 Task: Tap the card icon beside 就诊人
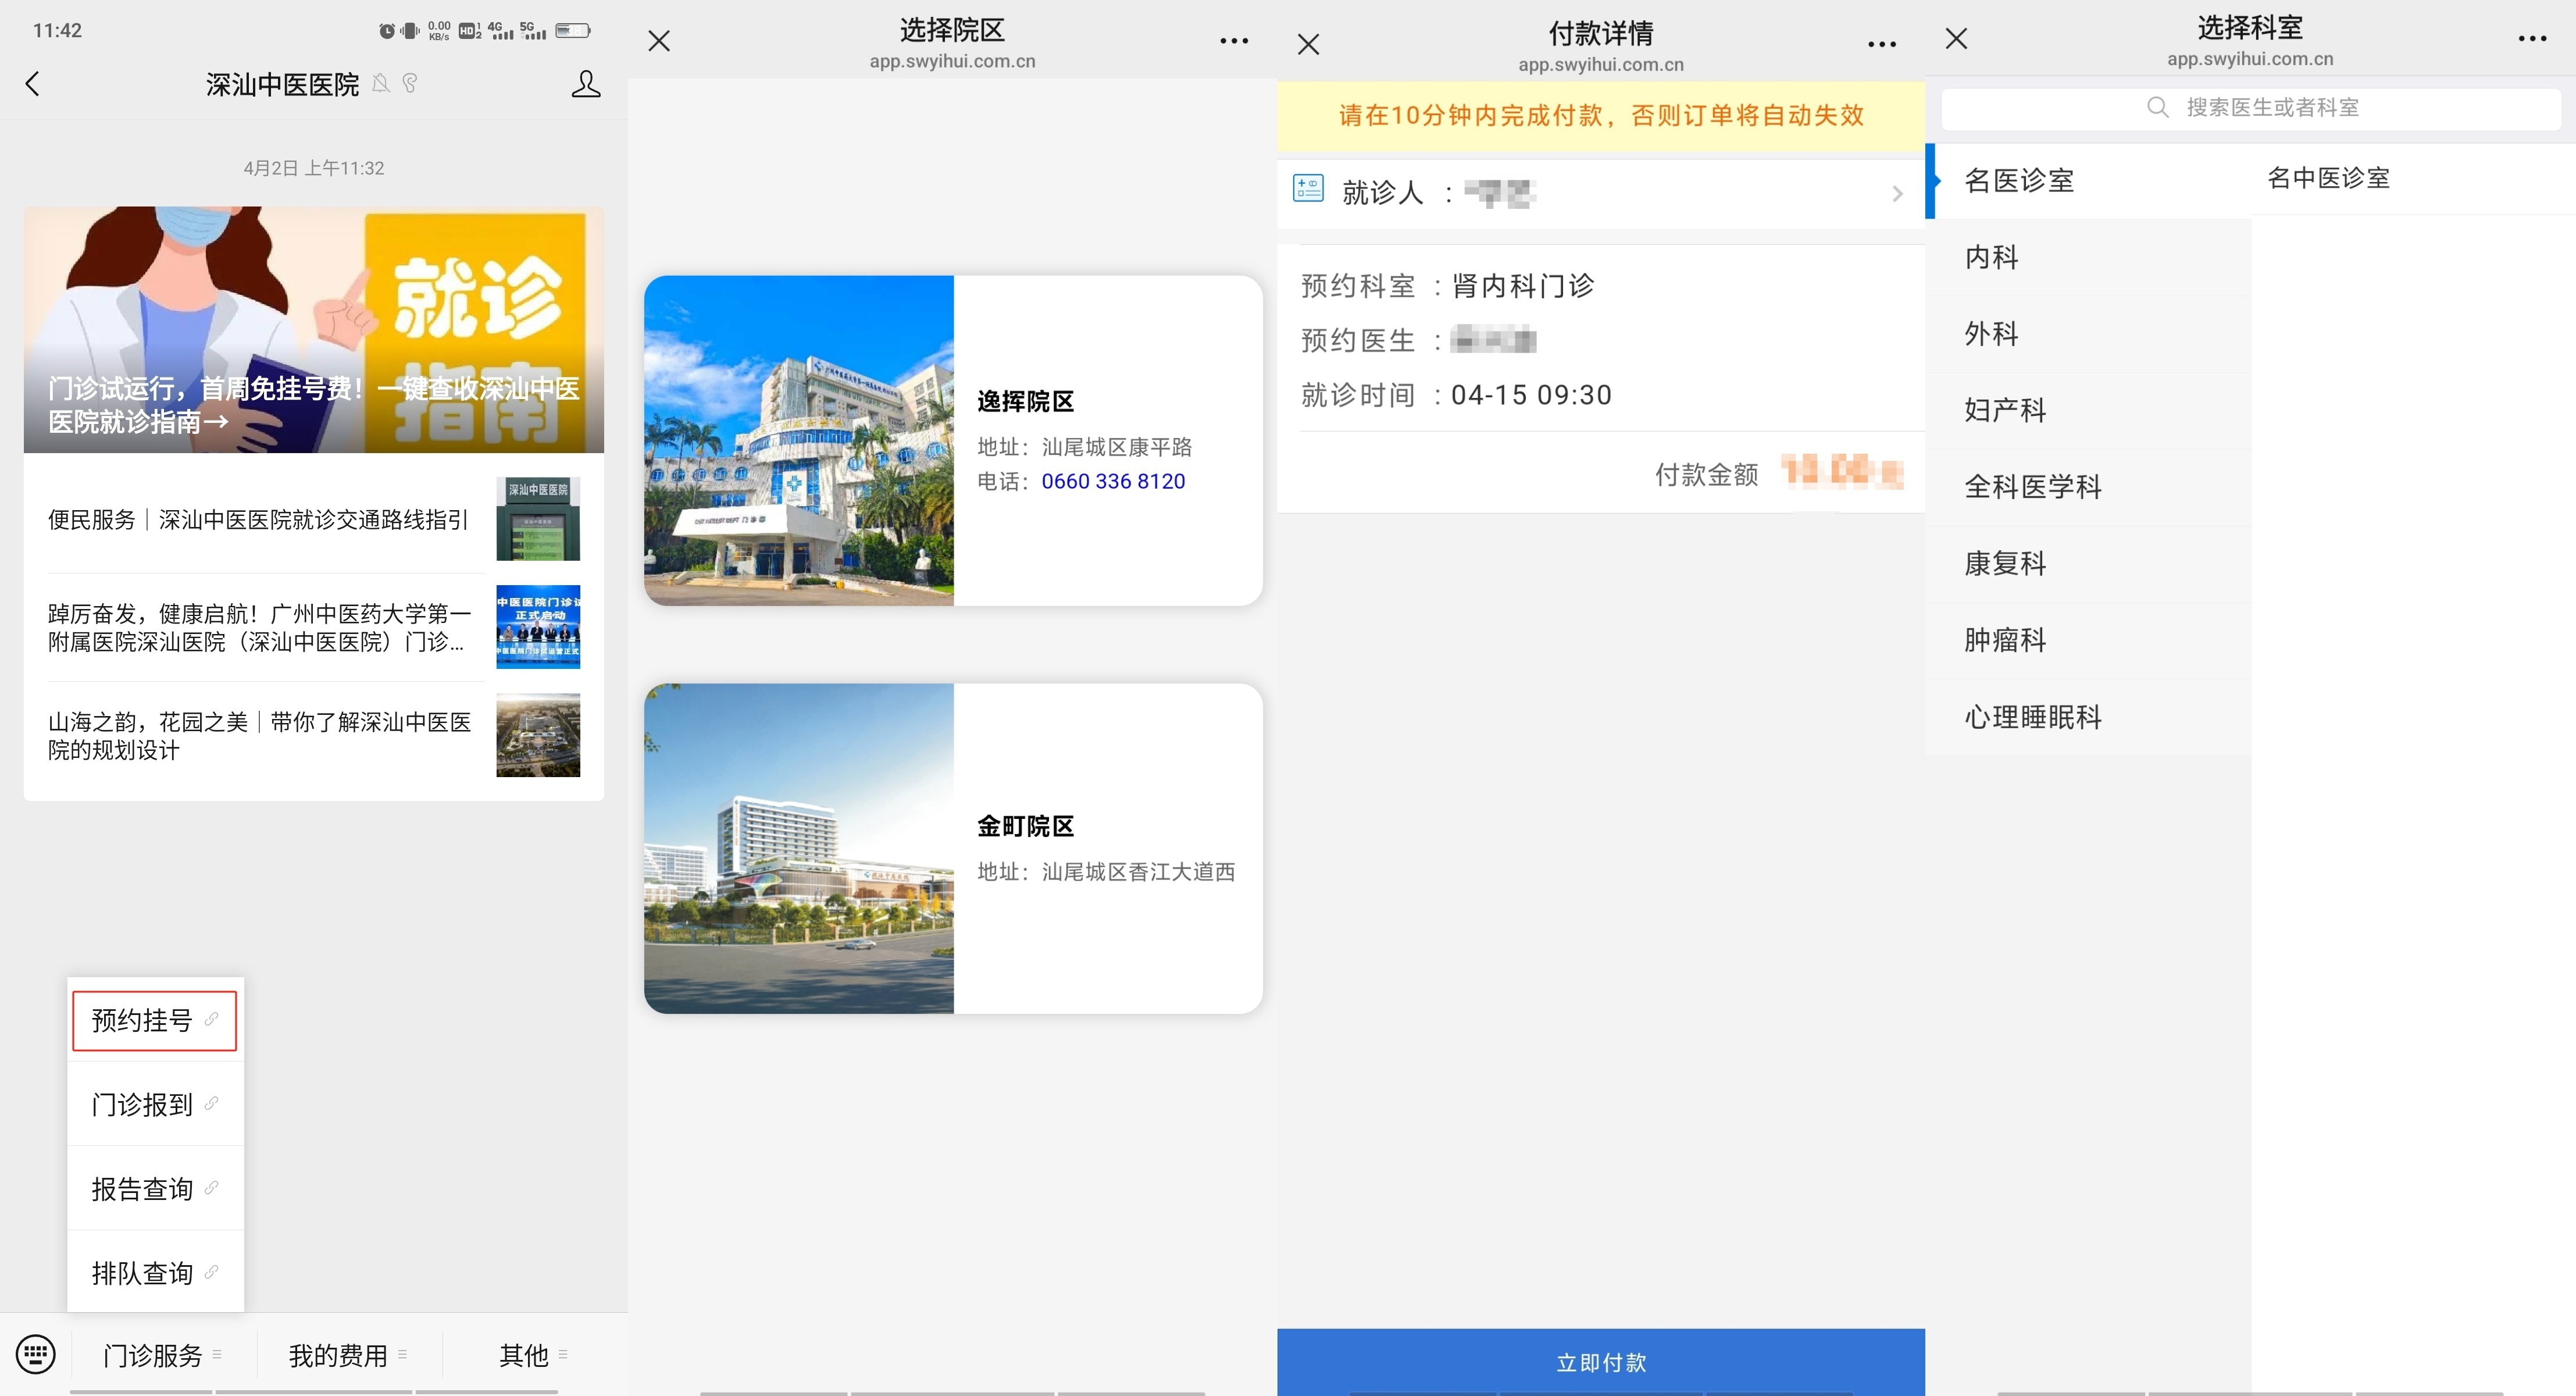(1308, 191)
